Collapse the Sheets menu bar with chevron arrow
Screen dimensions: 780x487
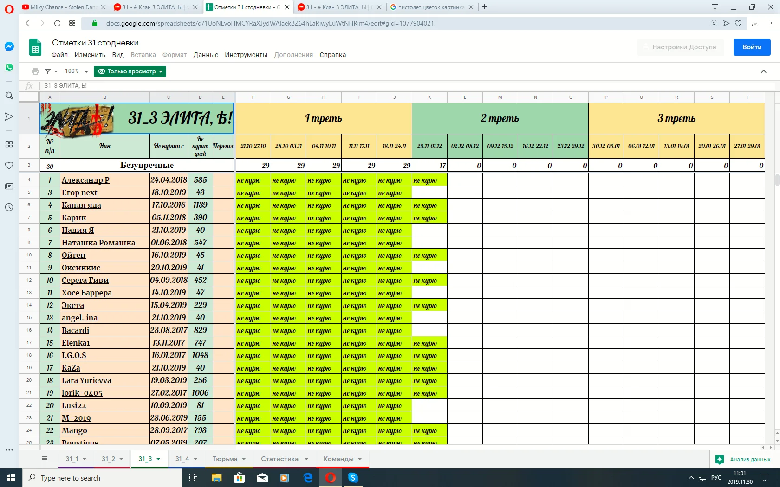pyautogui.click(x=763, y=71)
